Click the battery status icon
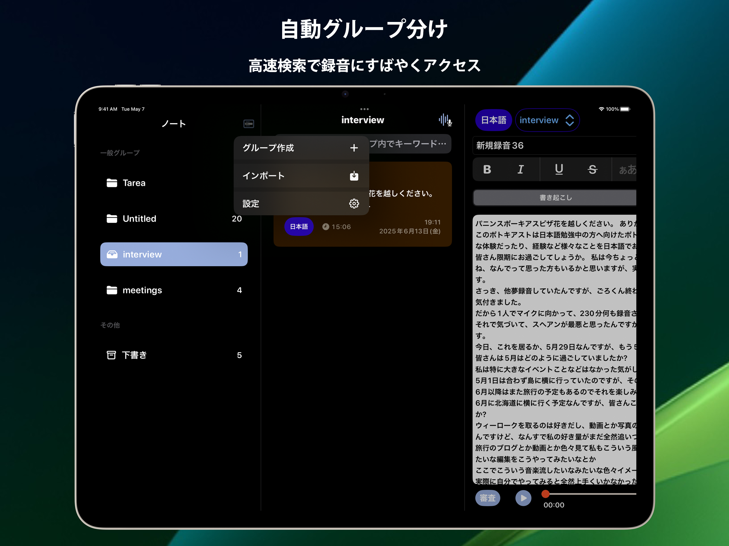The image size is (729, 546). coord(625,109)
